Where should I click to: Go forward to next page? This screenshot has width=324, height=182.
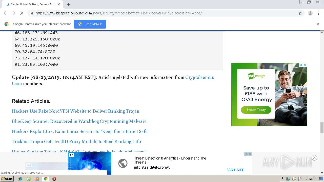[x=14, y=13]
